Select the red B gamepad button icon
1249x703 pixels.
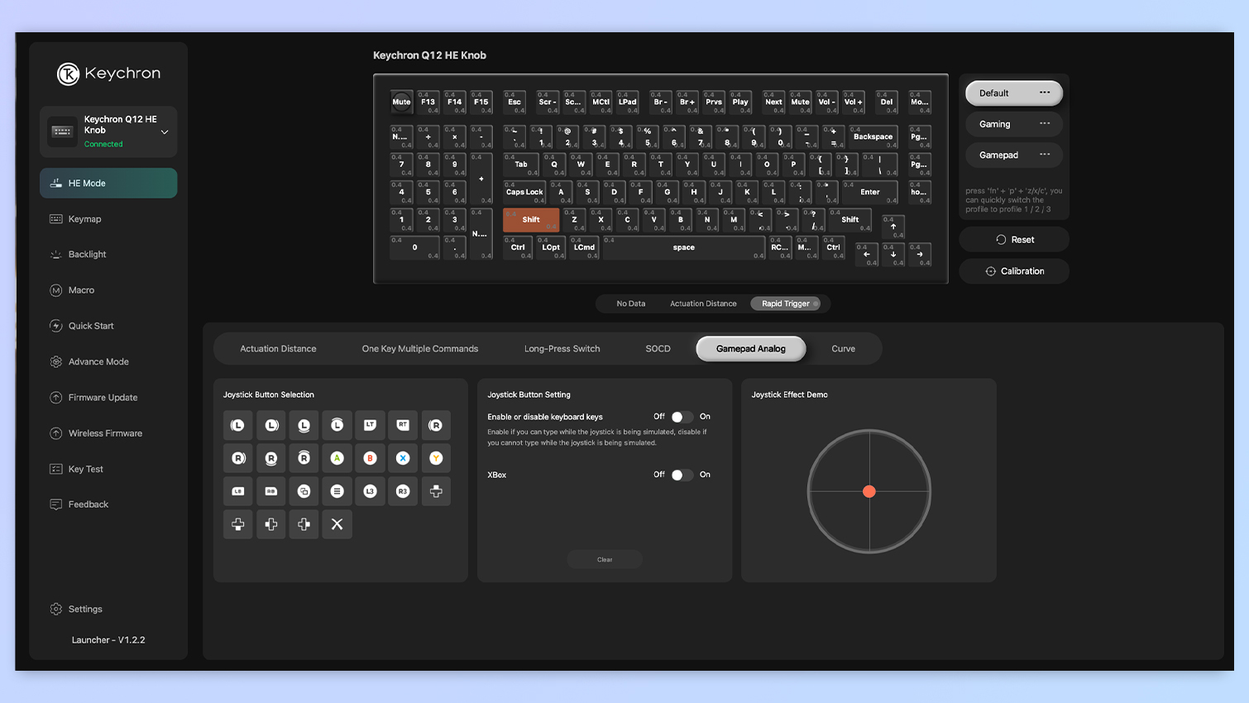[370, 457]
